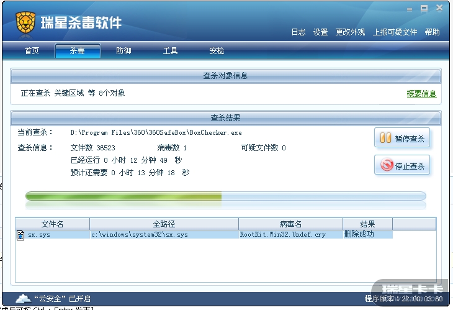Click 更改外观 to change skin

pyautogui.click(x=350, y=32)
